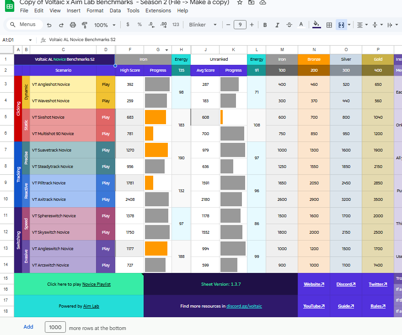Image resolution: width=402 pixels, height=335 pixels.
Task: Open the Extensions menu
Action: (158, 10)
